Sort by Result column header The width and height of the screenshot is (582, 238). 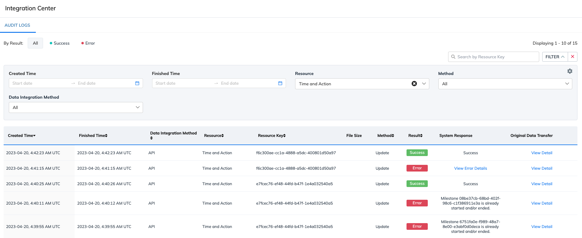(x=415, y=136)
